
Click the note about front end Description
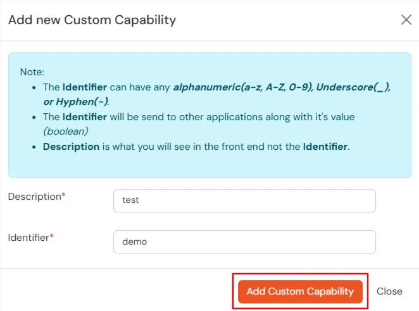click(196, 147)
